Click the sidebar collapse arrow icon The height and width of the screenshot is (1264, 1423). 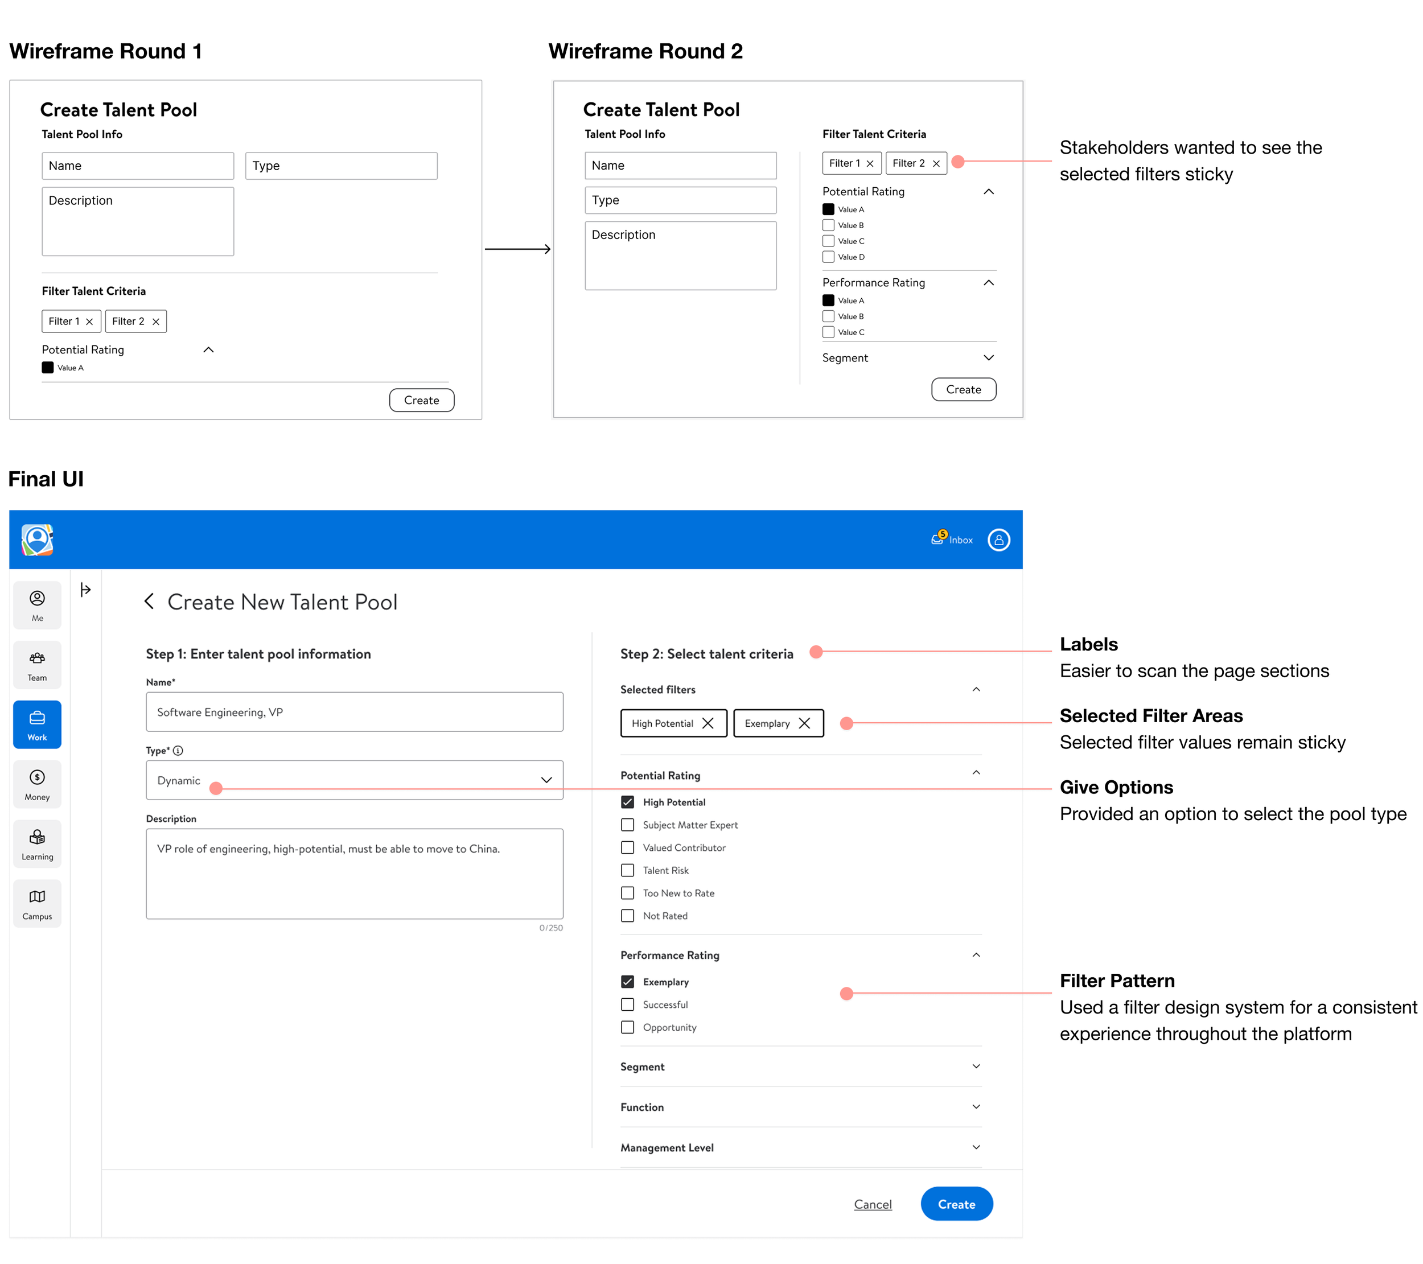click(85, 590)
